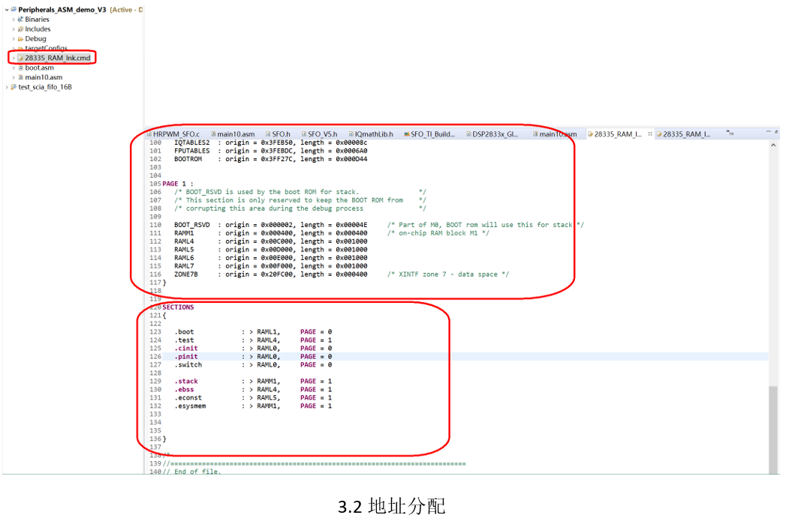Click the editor scrollbar up arrow
The height and width of the screenshot is (518, 789).
click(x=773, y=145)
